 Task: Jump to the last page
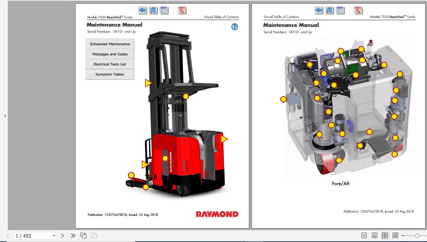[x=73, y=236]
